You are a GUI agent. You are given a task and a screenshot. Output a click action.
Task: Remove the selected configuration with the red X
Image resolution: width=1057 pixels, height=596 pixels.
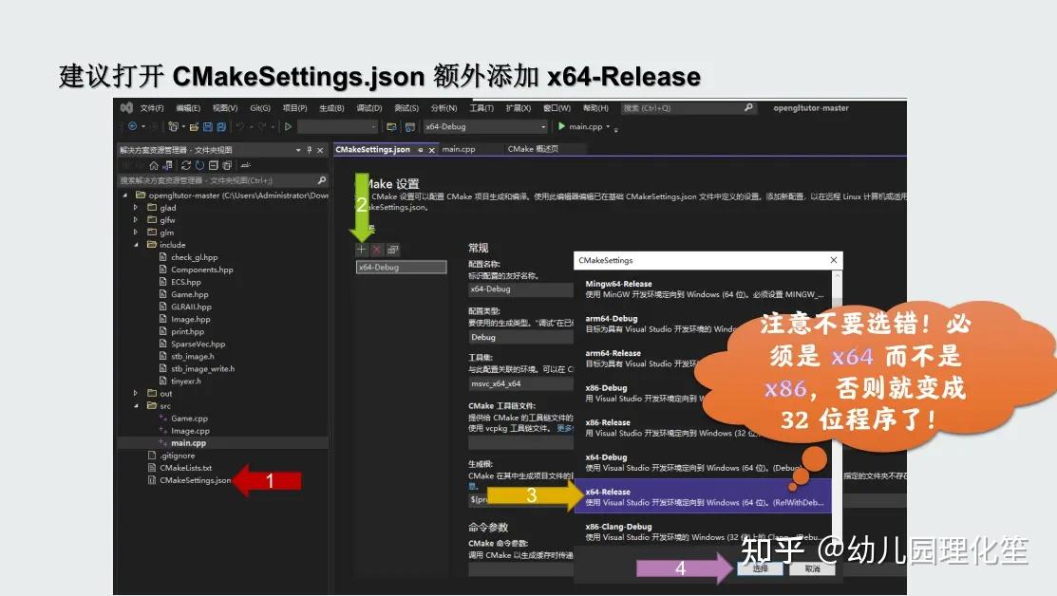(x=377, y=249)
